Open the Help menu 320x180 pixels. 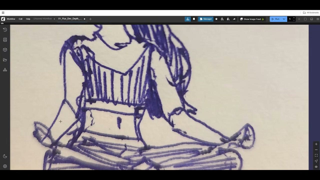(x=28, y=19)
